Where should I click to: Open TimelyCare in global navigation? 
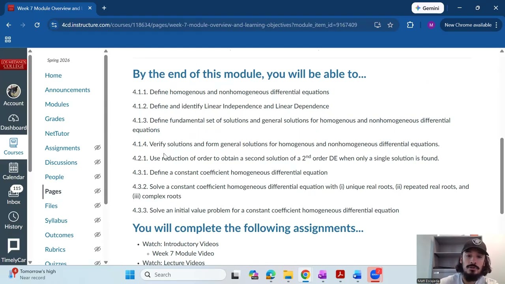[13, 251]
